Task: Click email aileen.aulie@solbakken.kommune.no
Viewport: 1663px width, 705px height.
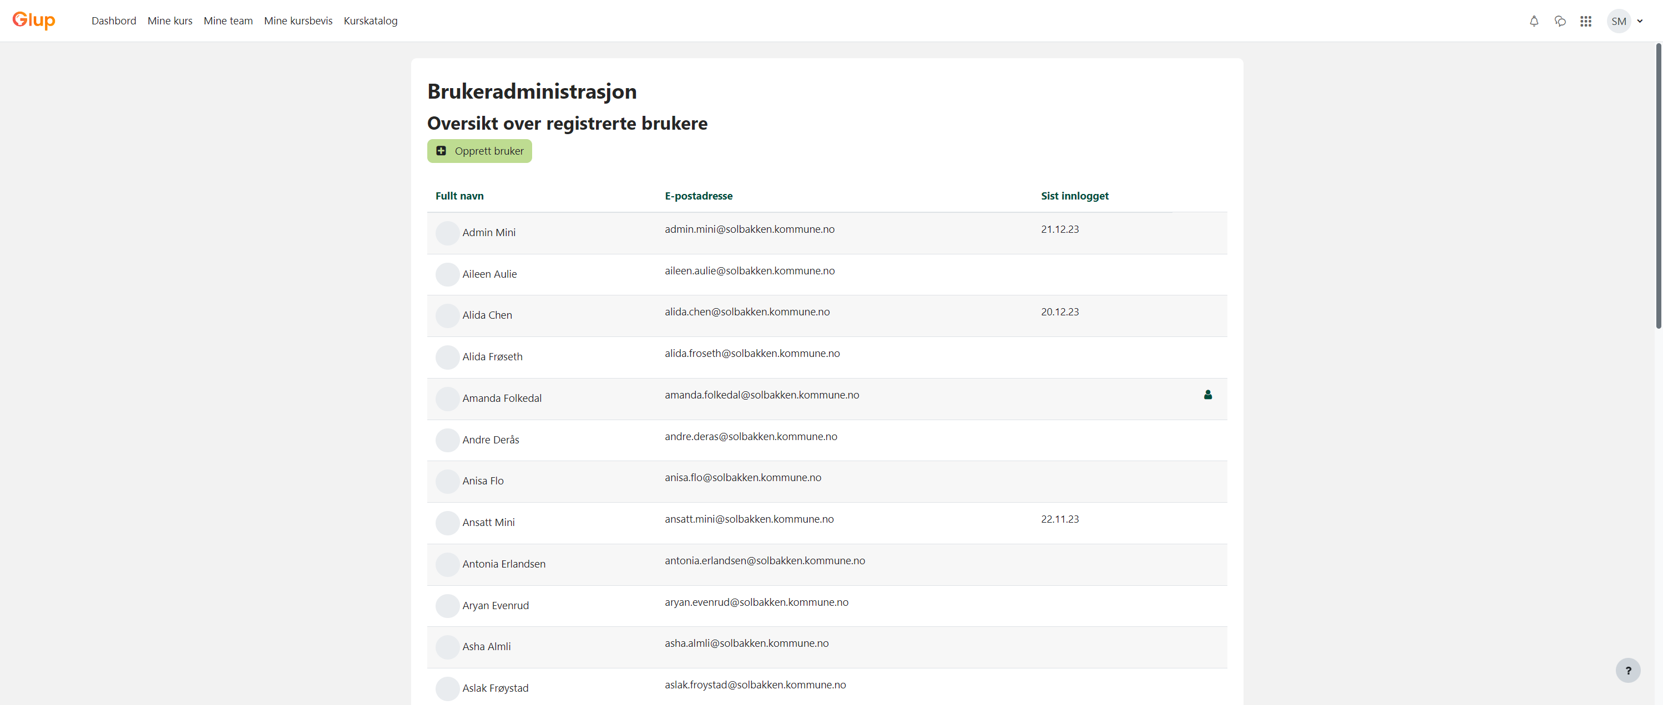Action: coord(750,271)
